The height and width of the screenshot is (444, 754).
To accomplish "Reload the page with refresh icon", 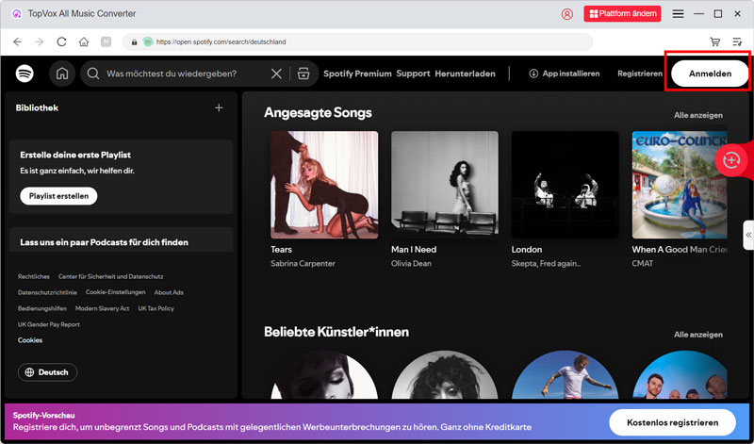I will [x=62, y=41].
